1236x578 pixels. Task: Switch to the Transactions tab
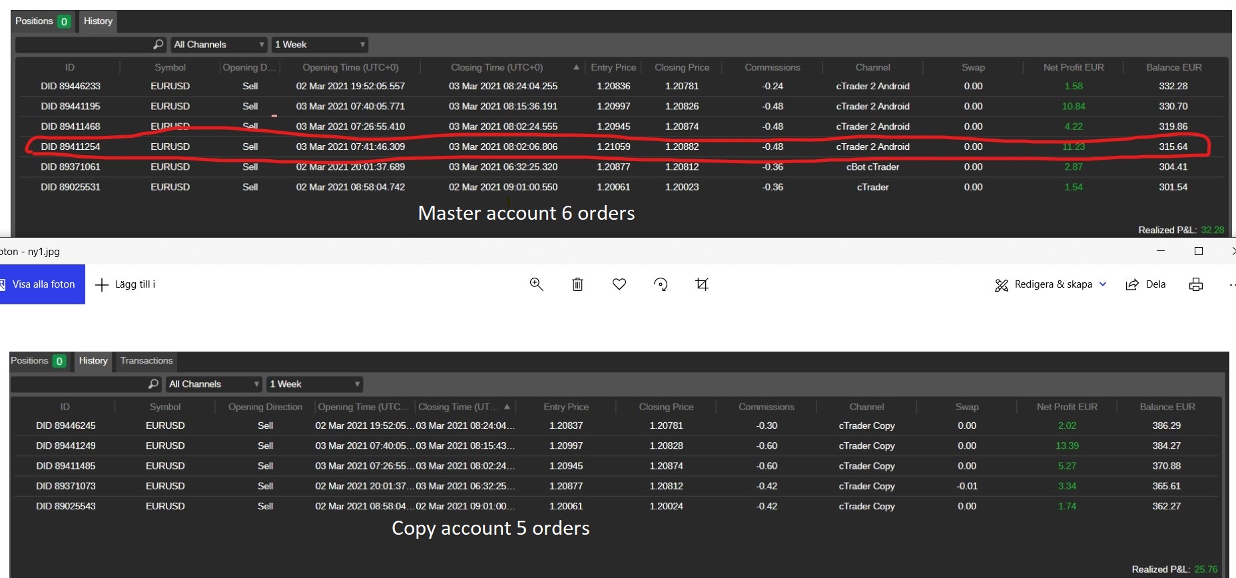click(147, 361)
